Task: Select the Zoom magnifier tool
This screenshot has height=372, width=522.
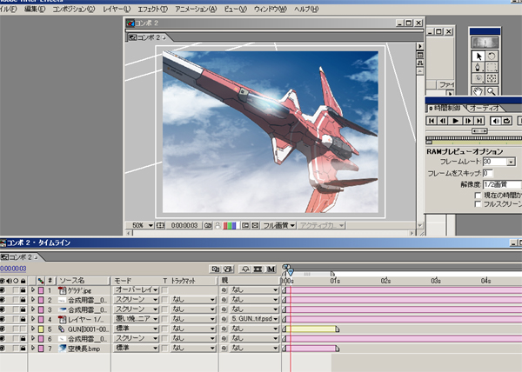Action: tap(492, 90)
